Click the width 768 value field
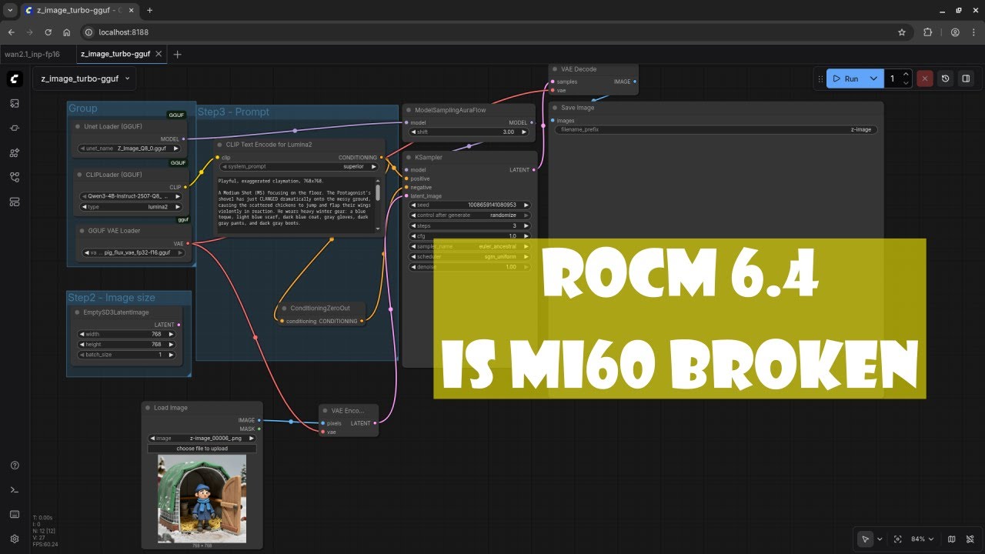The width and height of the screenshot is (985, 554). pyautogui.click(x=128, y=334)
